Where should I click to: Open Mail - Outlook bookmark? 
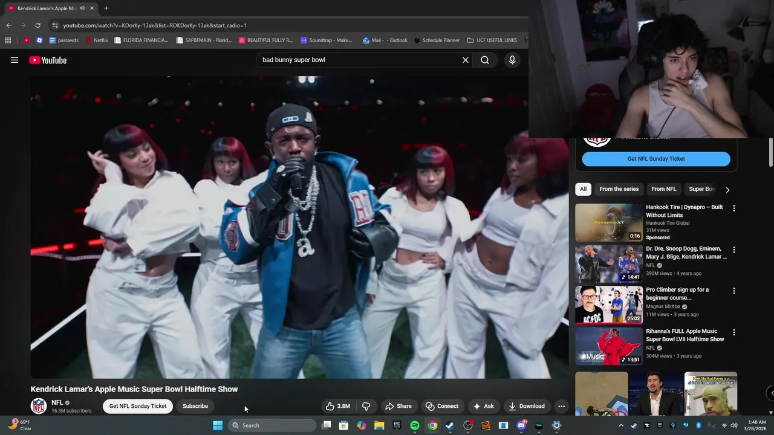pyautogui.click(x=385, y=40)
